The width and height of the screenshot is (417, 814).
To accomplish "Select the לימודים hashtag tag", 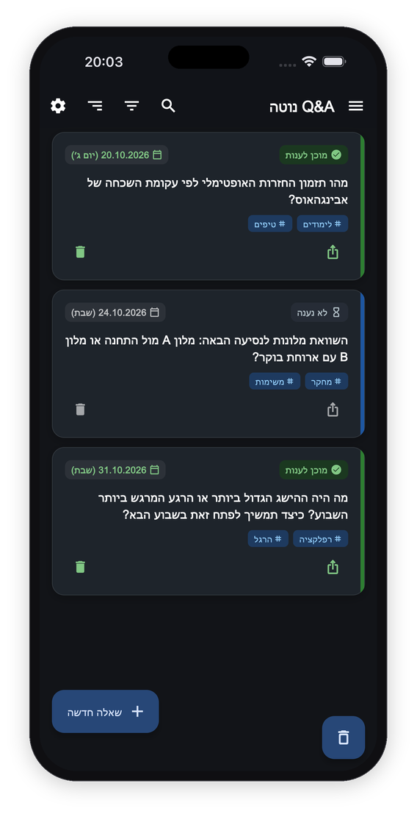I will click(322, 224).
